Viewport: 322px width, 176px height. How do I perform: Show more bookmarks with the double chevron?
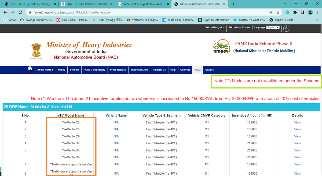317,20
